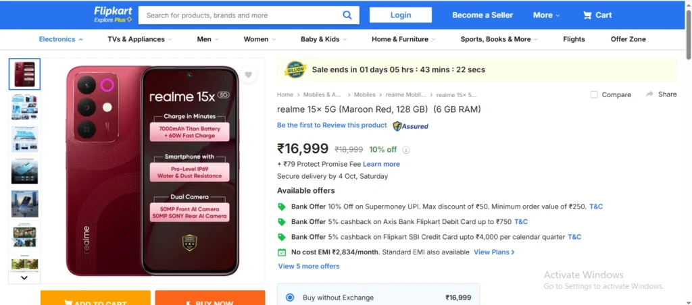
Task: Click the Share arrow icon
Action: 649,94
